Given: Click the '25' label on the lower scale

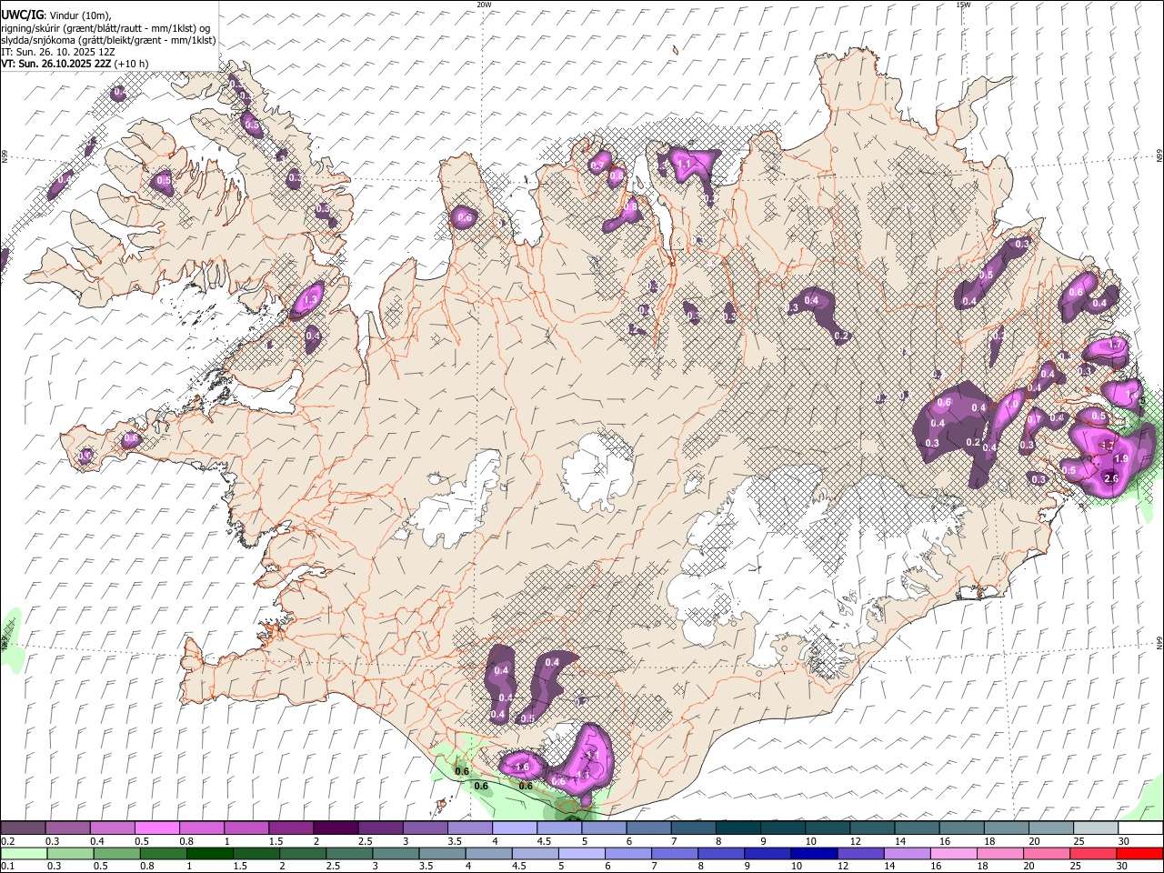Looking at the screenshot, I should point(1075,866).
